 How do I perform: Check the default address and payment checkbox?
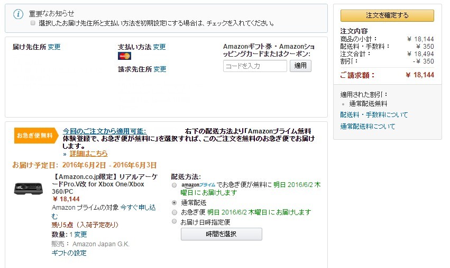[33, 23]
